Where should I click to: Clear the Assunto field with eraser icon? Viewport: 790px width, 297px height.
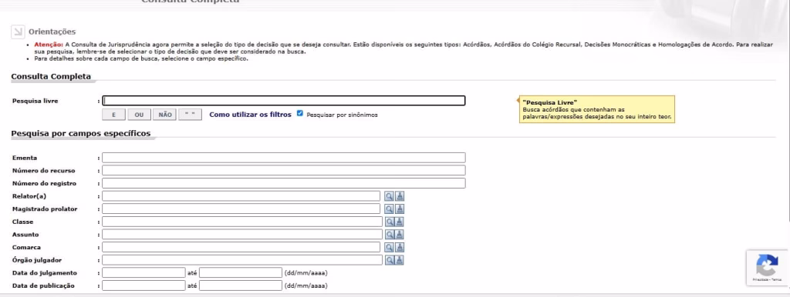(x=400, y=234)
